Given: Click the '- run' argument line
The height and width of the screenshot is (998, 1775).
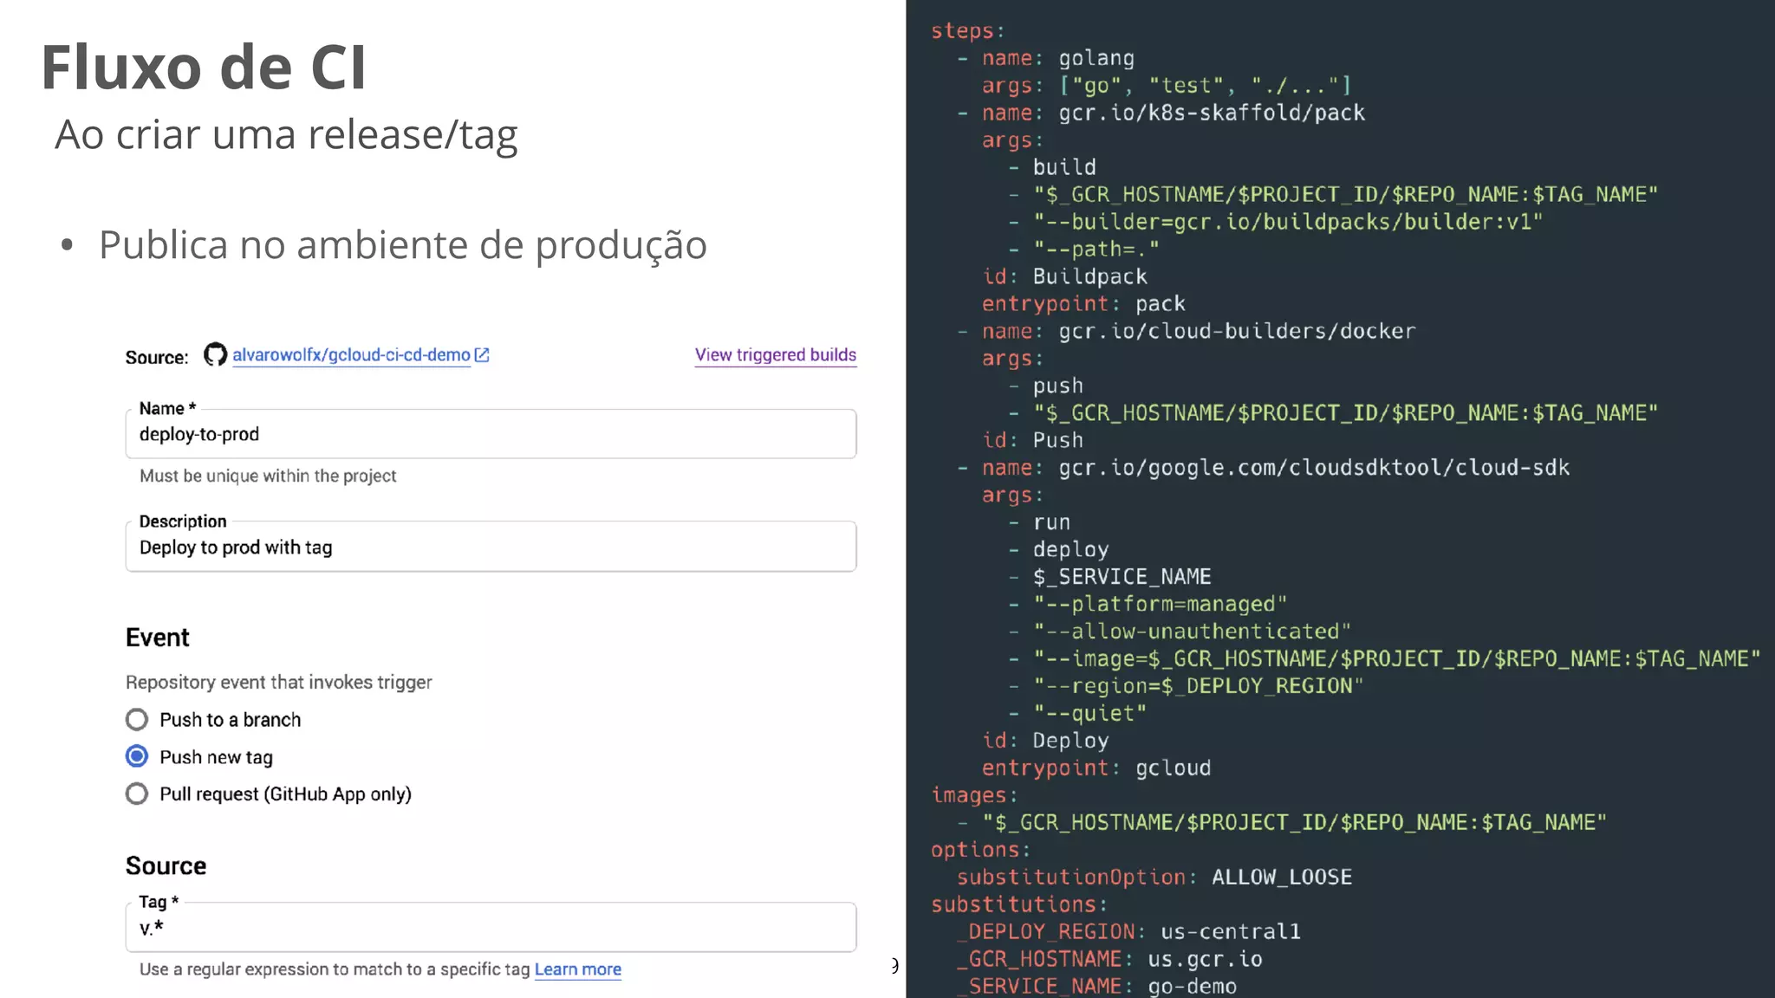Looking at the screenshot, I should pyautogui.click(x=1039, y=522).
